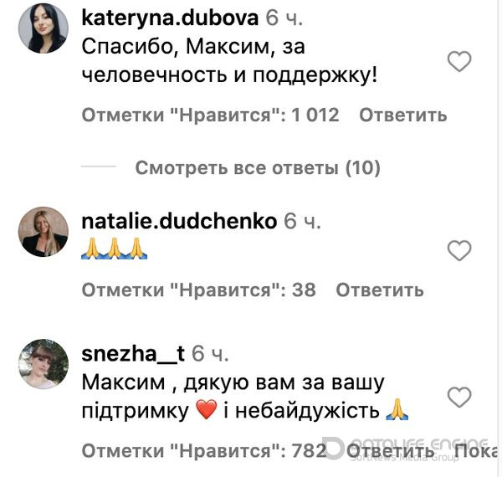Screen dimensions: 502x477
Task: Open snezha__t's profile picture
Action: (44, 364)
